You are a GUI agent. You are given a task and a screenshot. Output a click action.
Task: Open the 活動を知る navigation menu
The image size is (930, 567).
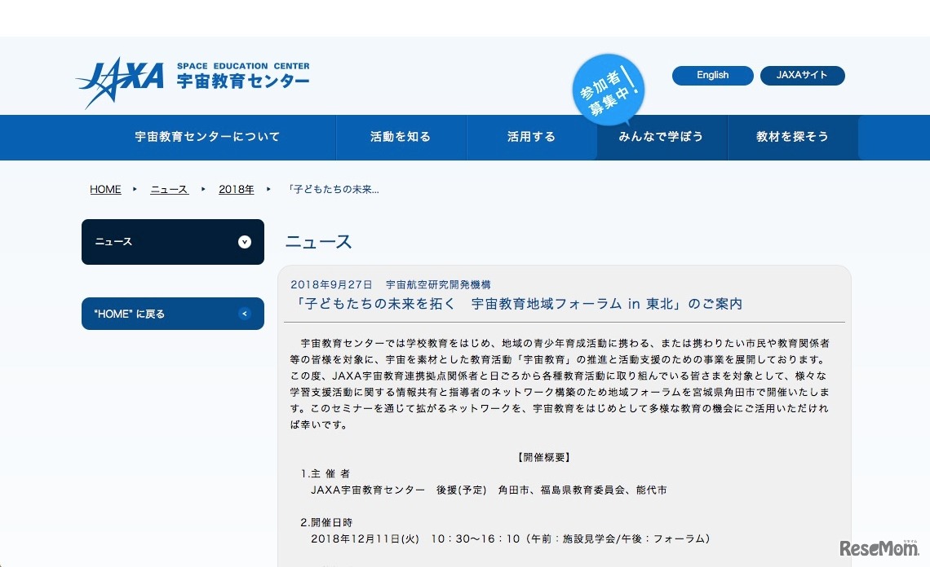[400, 137]
